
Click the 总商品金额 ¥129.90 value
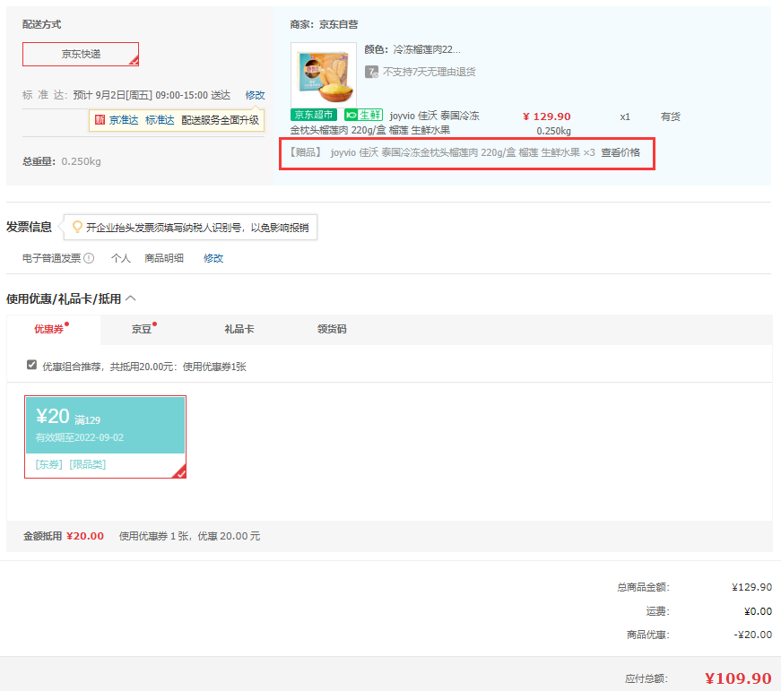(751, 587)
